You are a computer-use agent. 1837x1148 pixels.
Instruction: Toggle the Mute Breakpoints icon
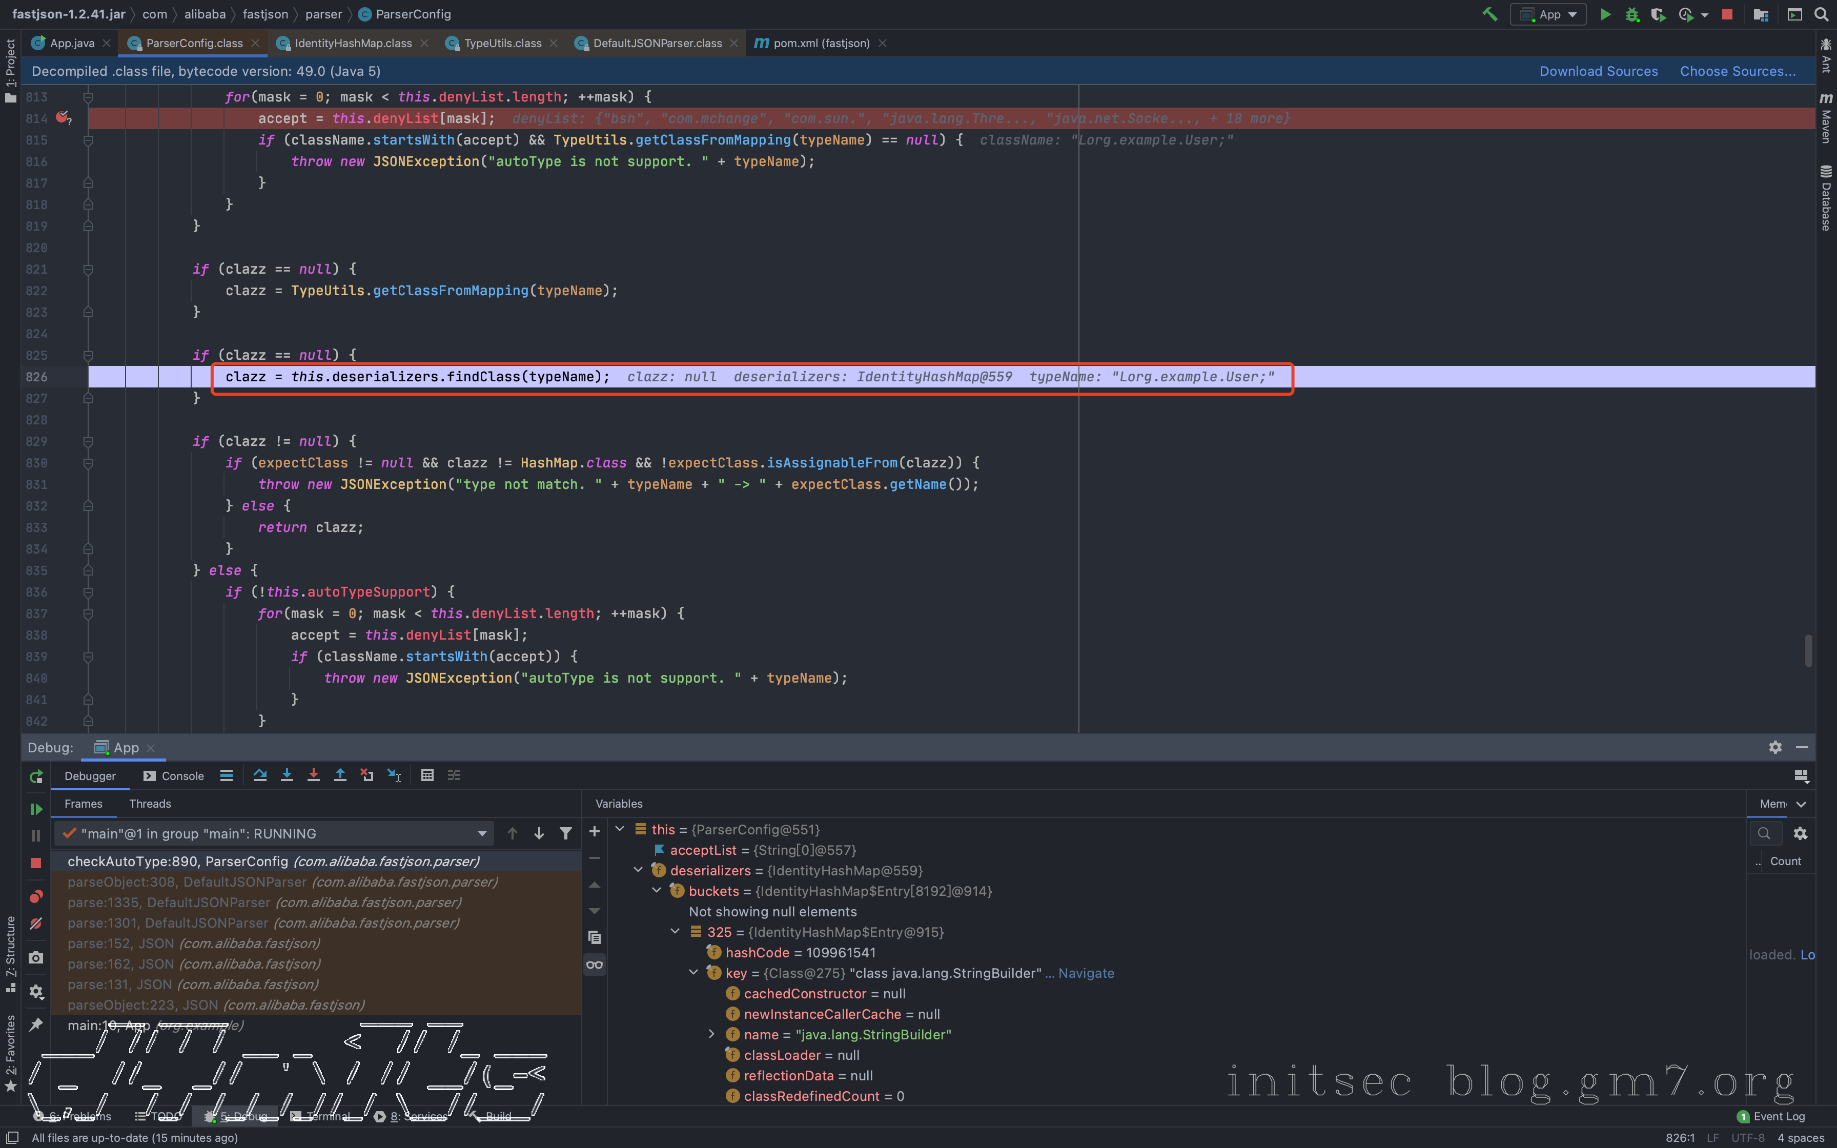coord(36,924)
